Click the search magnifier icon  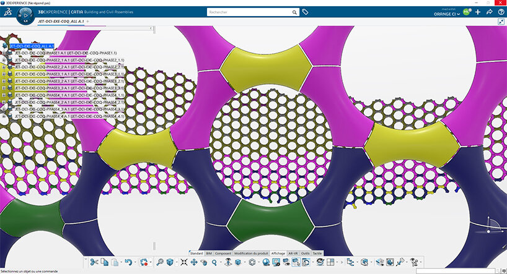click(x=294, y=12)
